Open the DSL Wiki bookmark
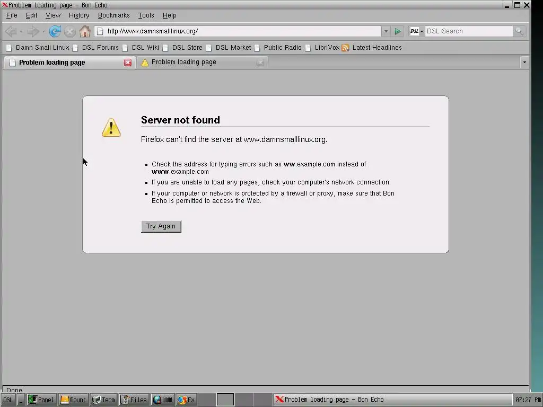This screenshot has height=407, width=543. [141, 47]
